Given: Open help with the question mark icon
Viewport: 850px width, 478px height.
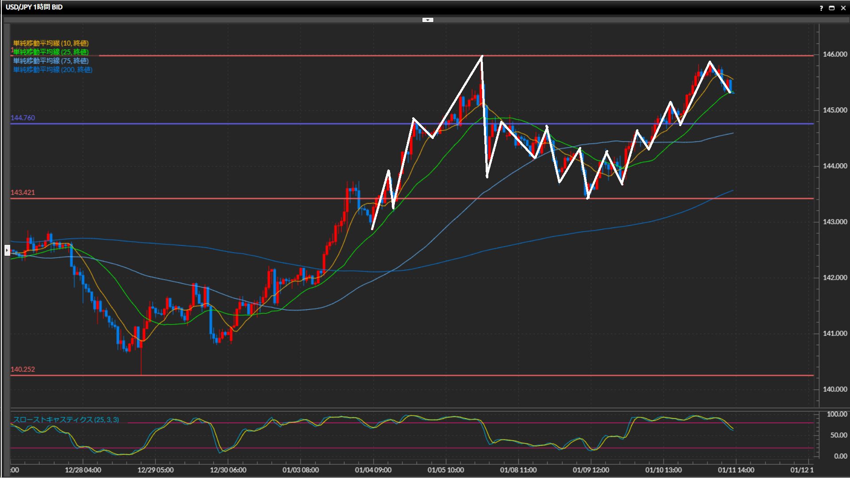Looking at the screenshot, I should 821,8.
